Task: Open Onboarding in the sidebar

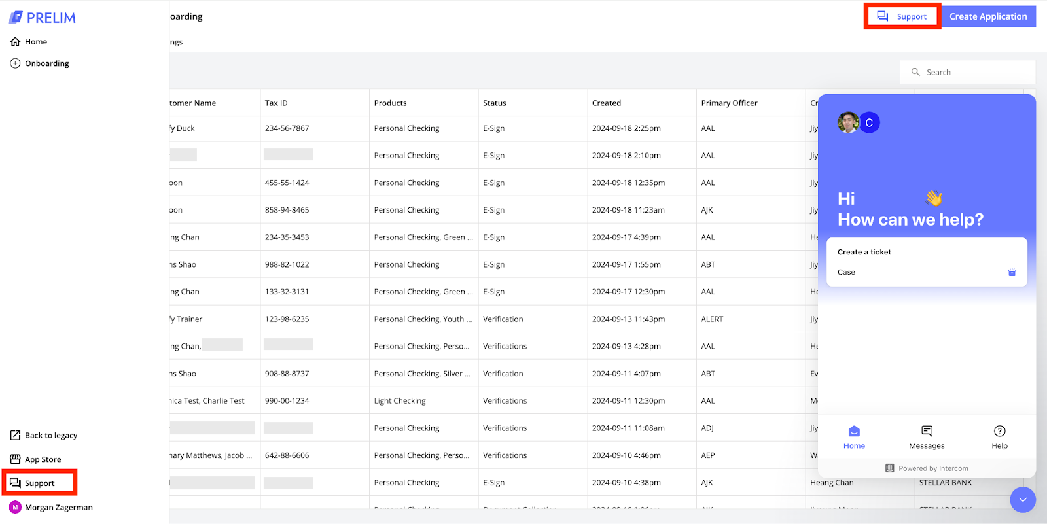Action: [40, 63]
